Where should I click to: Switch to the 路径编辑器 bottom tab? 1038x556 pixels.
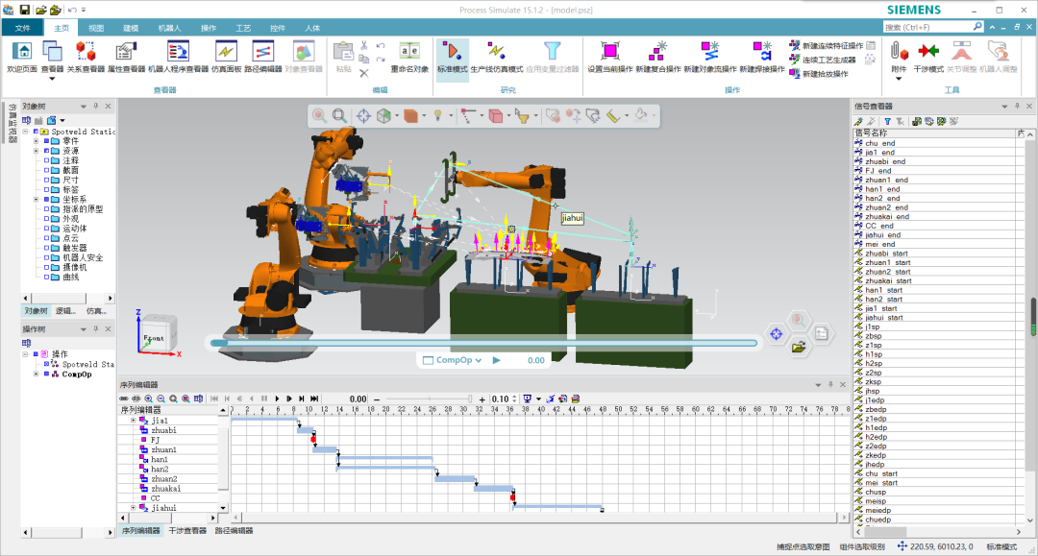[x=234, y=530]
